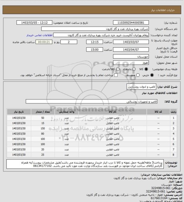Click the need date 1403/03/30 in row 6
This screenshot has width=184, height=202.
(19, 144)
